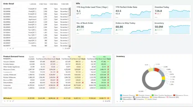Click the green up arrow under Inventory KPI

(156, 30)
